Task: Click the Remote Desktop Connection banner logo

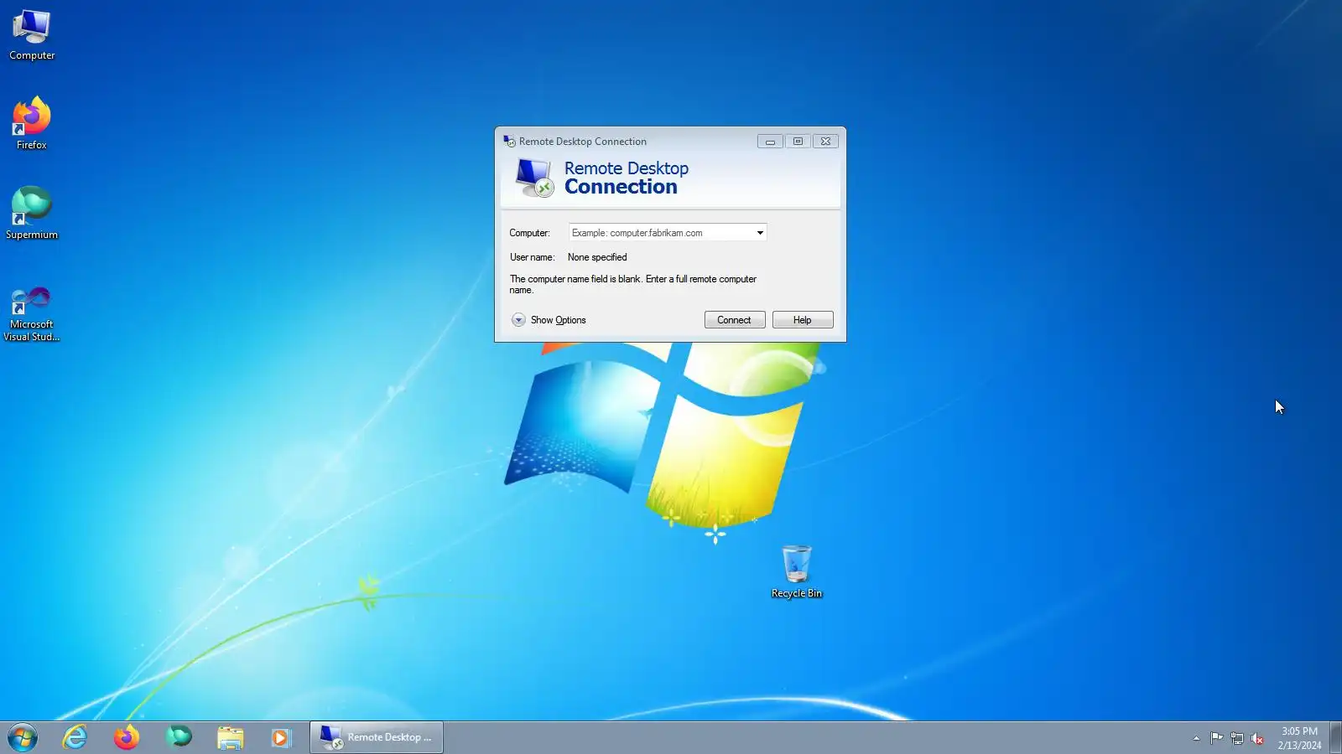Action: 534,178
